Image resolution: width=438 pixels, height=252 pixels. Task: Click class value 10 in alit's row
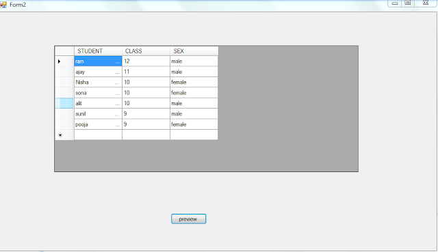coord(146,103)
